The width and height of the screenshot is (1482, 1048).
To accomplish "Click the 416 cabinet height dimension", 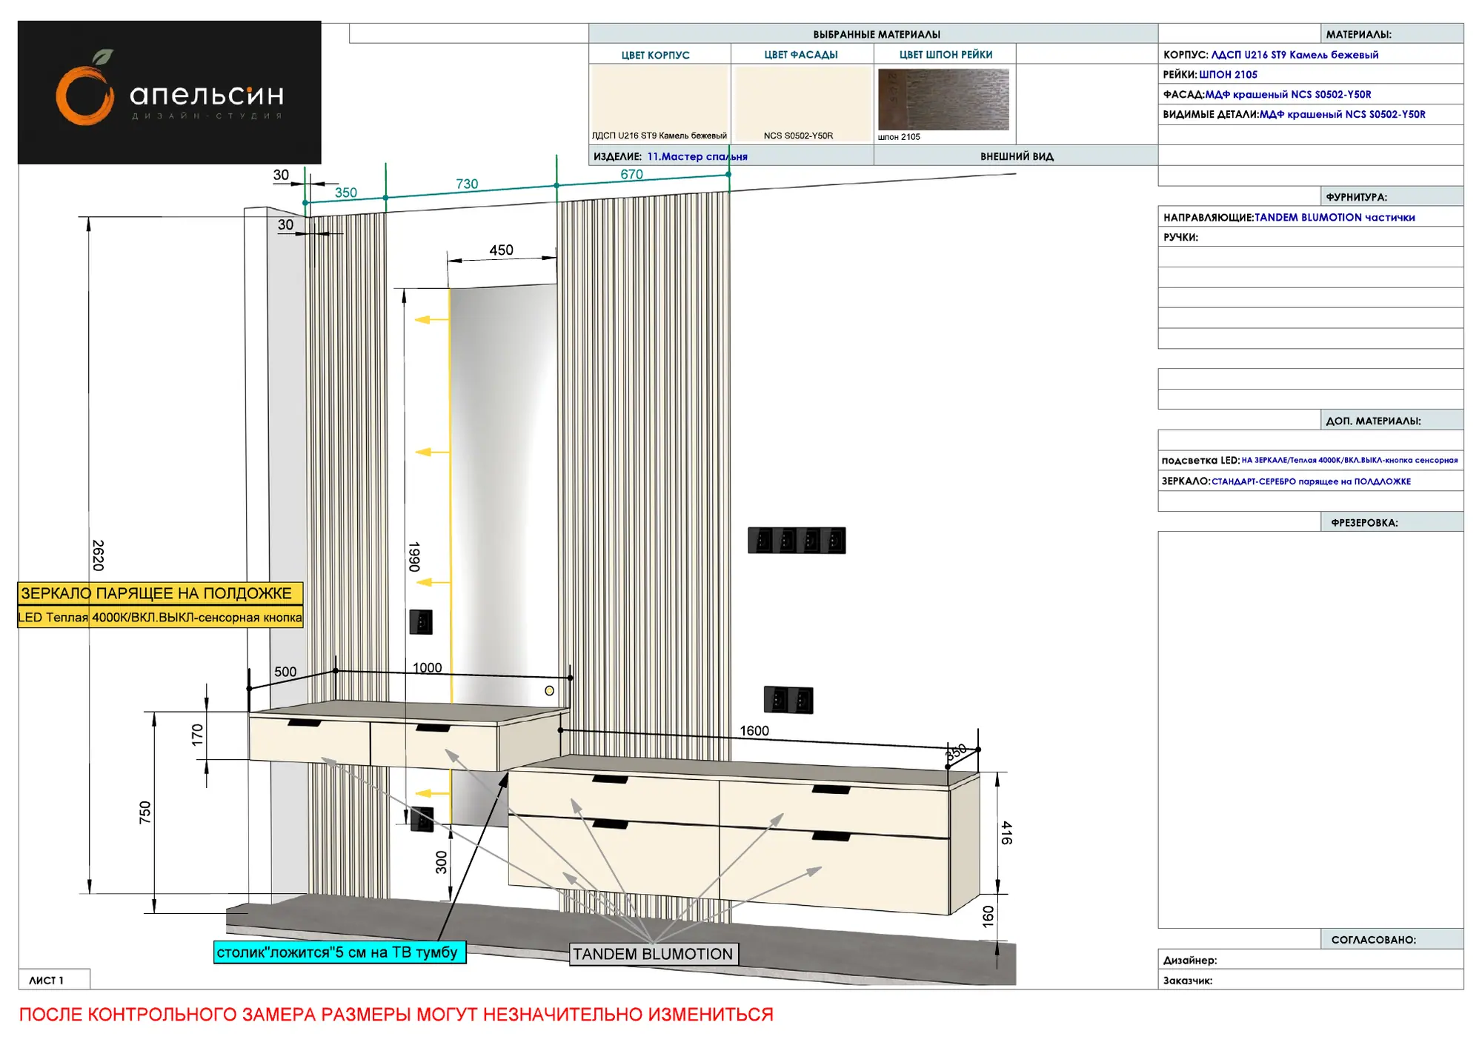I will (x=1006, y=832).
